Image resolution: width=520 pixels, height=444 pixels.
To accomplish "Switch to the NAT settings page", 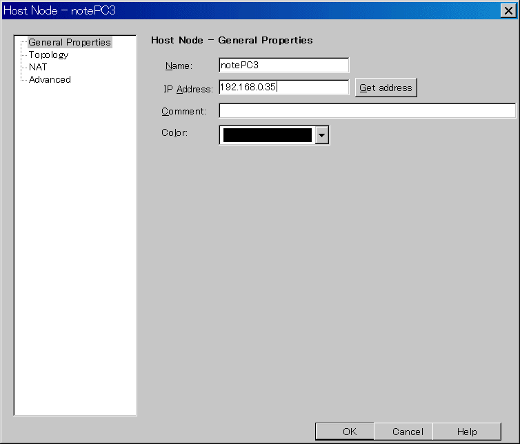I will coord(38,67).
